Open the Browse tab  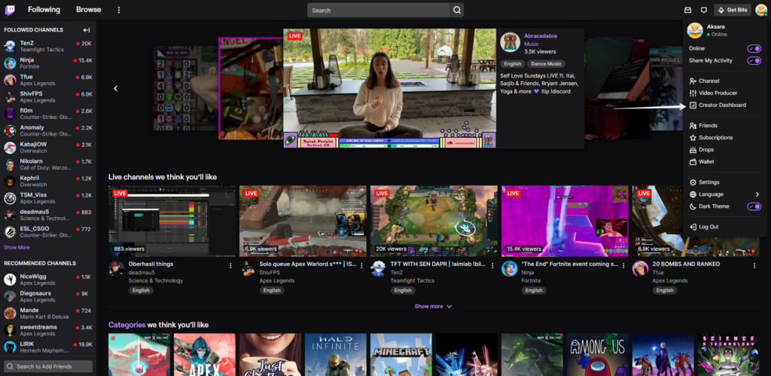click(89, 10)
